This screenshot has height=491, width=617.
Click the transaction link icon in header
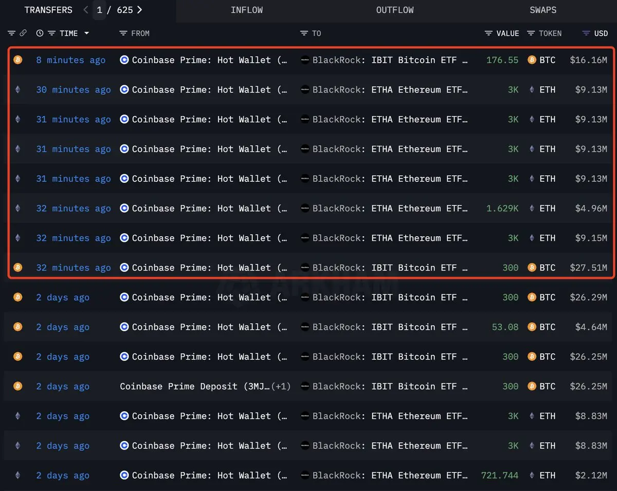pyautogui.click(x=23, y=33)
